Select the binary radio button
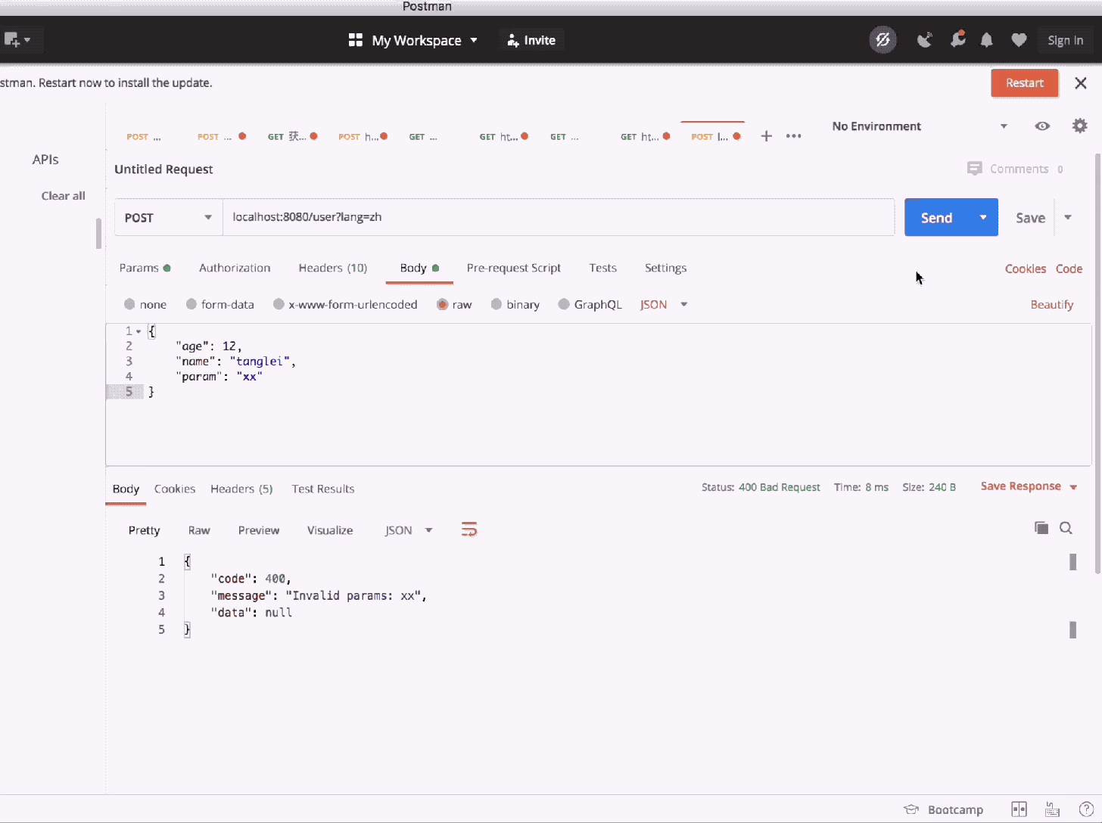The width and height of the screenshot is (1102, 823). click(x=497, y=304)
